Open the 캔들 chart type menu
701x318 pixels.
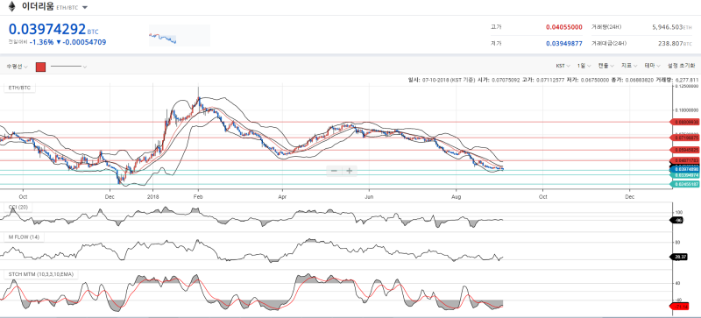605,66
